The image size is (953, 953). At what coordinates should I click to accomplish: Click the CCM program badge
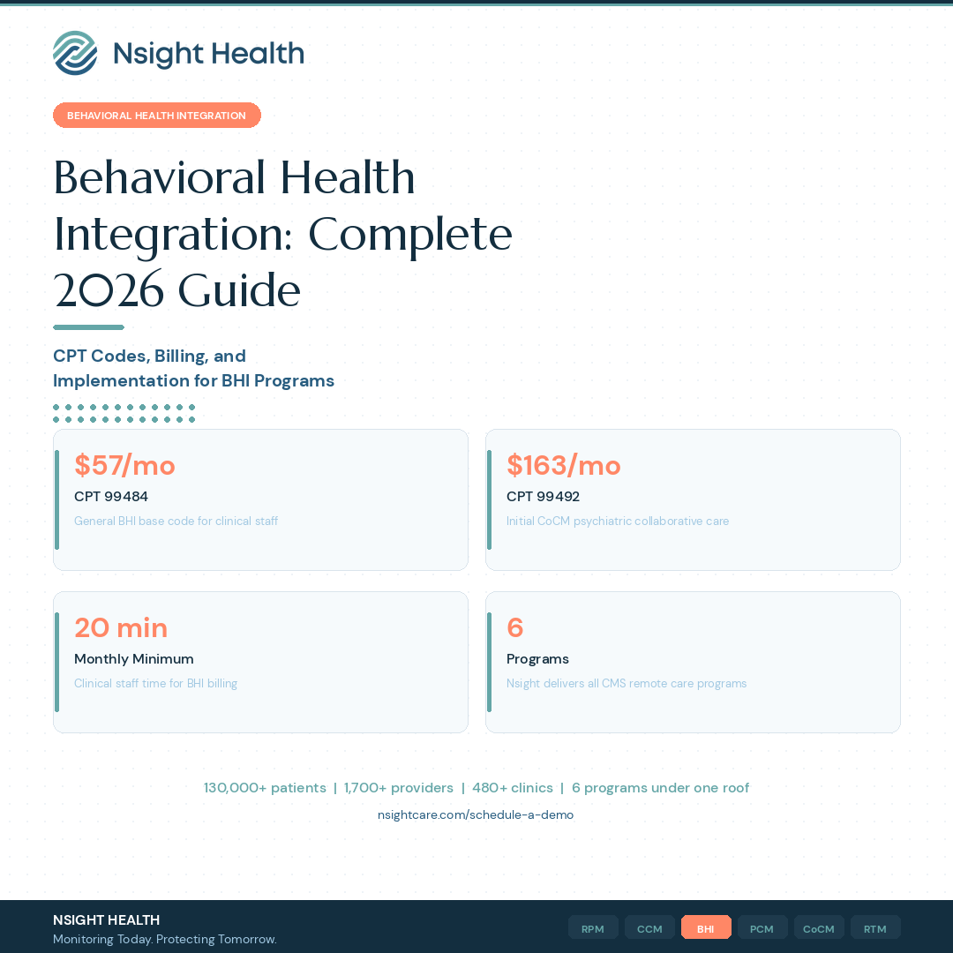(649, 927)
